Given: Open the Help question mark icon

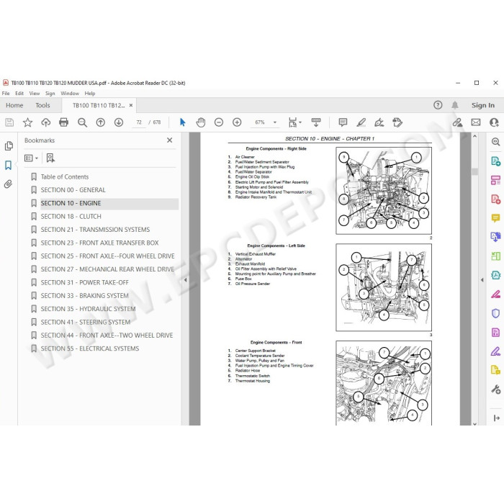Looking at the screenshot, I should [x=438, y=105].
